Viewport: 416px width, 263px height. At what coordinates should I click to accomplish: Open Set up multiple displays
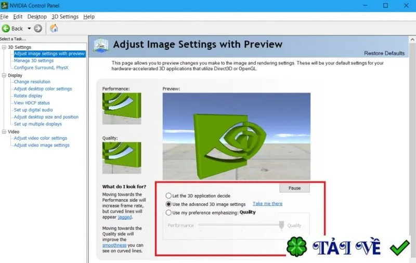click(37, 124)
